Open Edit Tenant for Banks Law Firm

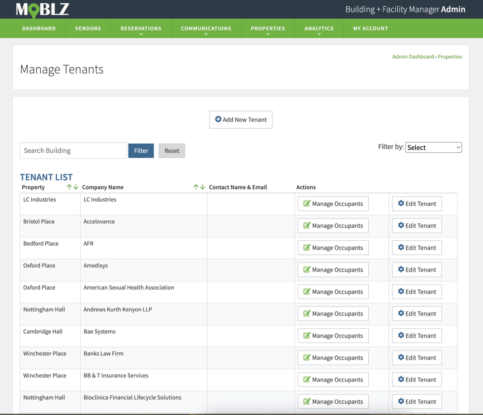417,358
